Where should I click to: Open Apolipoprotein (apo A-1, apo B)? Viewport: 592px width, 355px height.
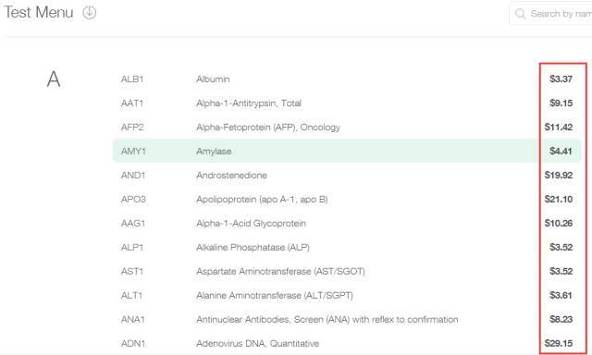tap(347, 199)
